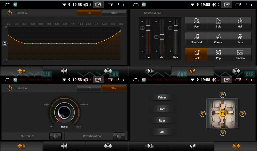257x151 pixels.
Task: Enable the Reverberation switch
Action: pos(119,136)
